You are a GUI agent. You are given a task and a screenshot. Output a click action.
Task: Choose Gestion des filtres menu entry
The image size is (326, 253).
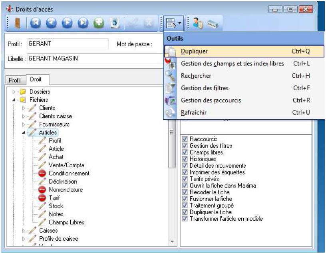click(205, 88)
